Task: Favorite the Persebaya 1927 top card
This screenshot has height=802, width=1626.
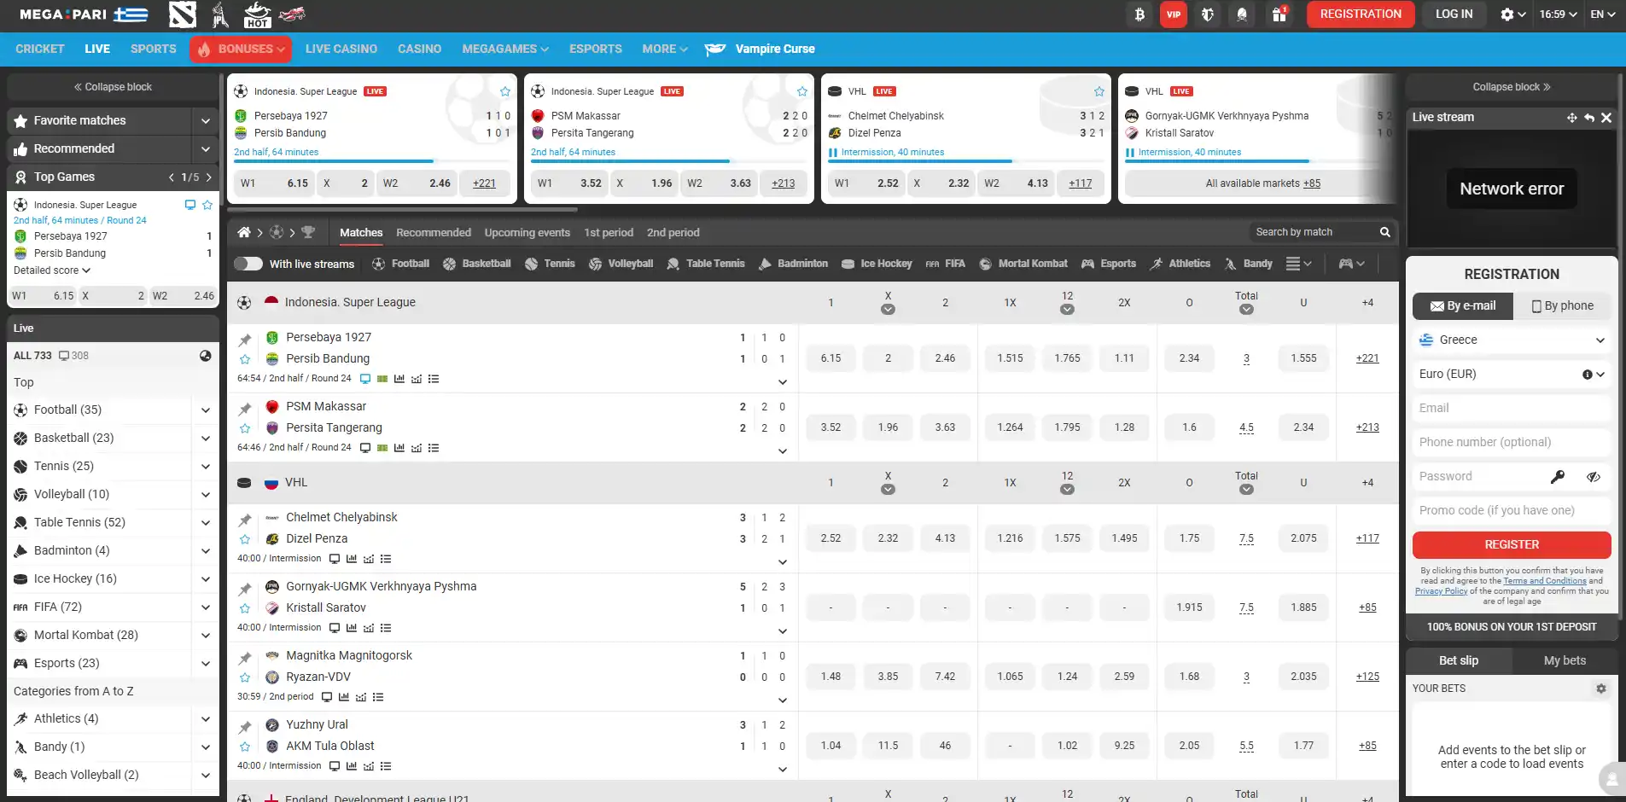Action: click(x=505, y=91)
